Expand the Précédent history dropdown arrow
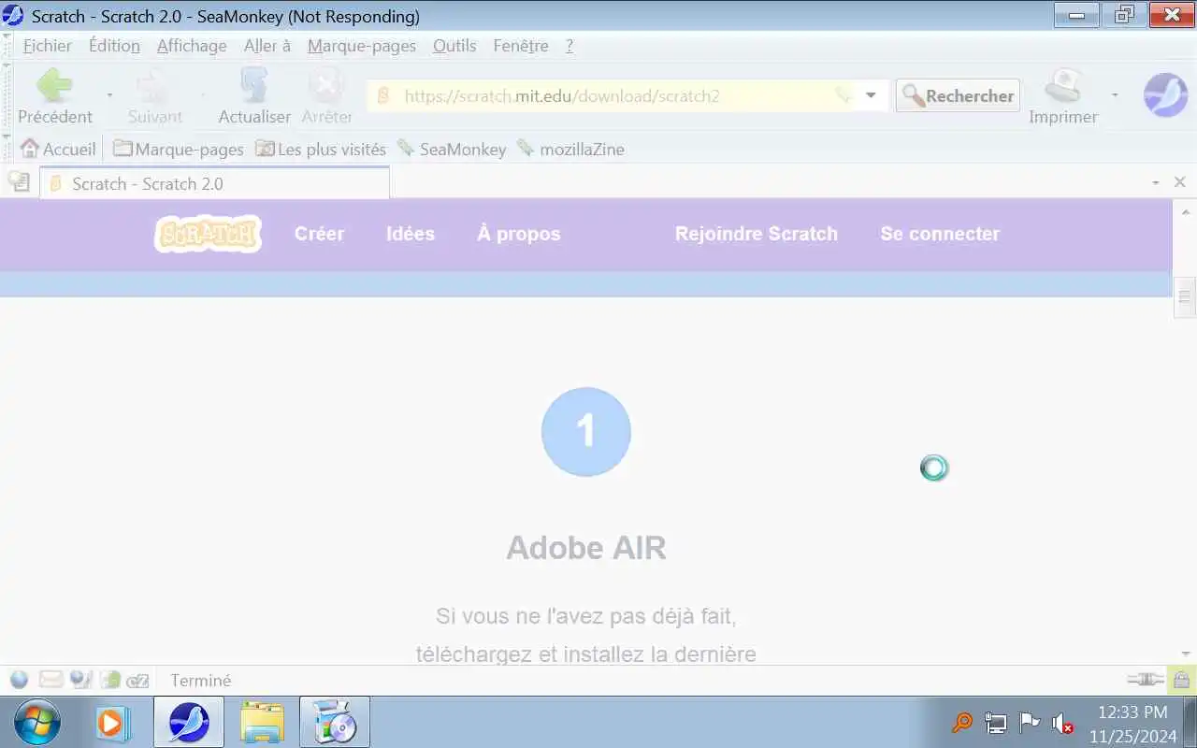The image size is (1197, 748). [109, 95]
